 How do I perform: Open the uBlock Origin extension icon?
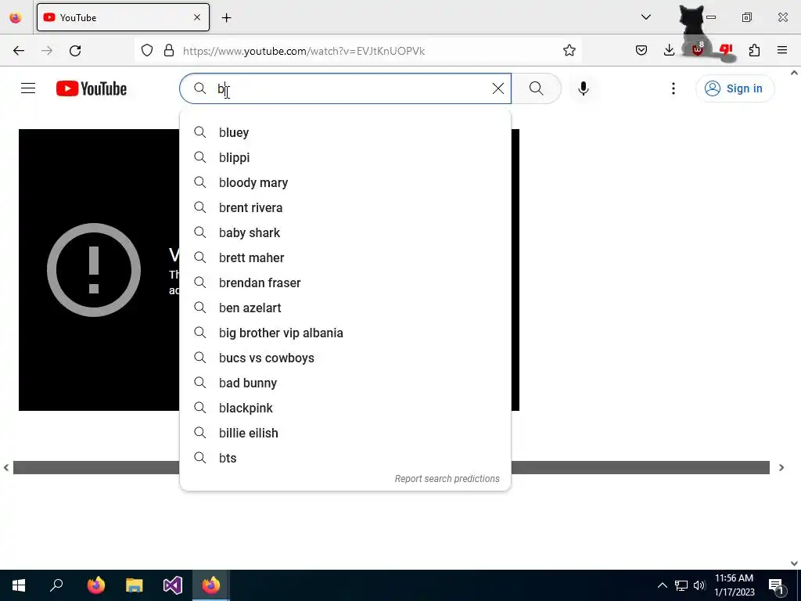pyautogui.click(x=698, y=49)
